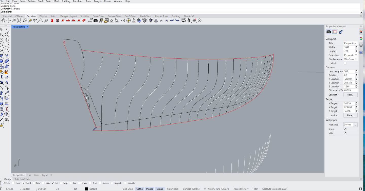Click the Turntable 360° icon
Image resolution: width=365 pixels, height=191 pixels.
[x=184, y=20]
